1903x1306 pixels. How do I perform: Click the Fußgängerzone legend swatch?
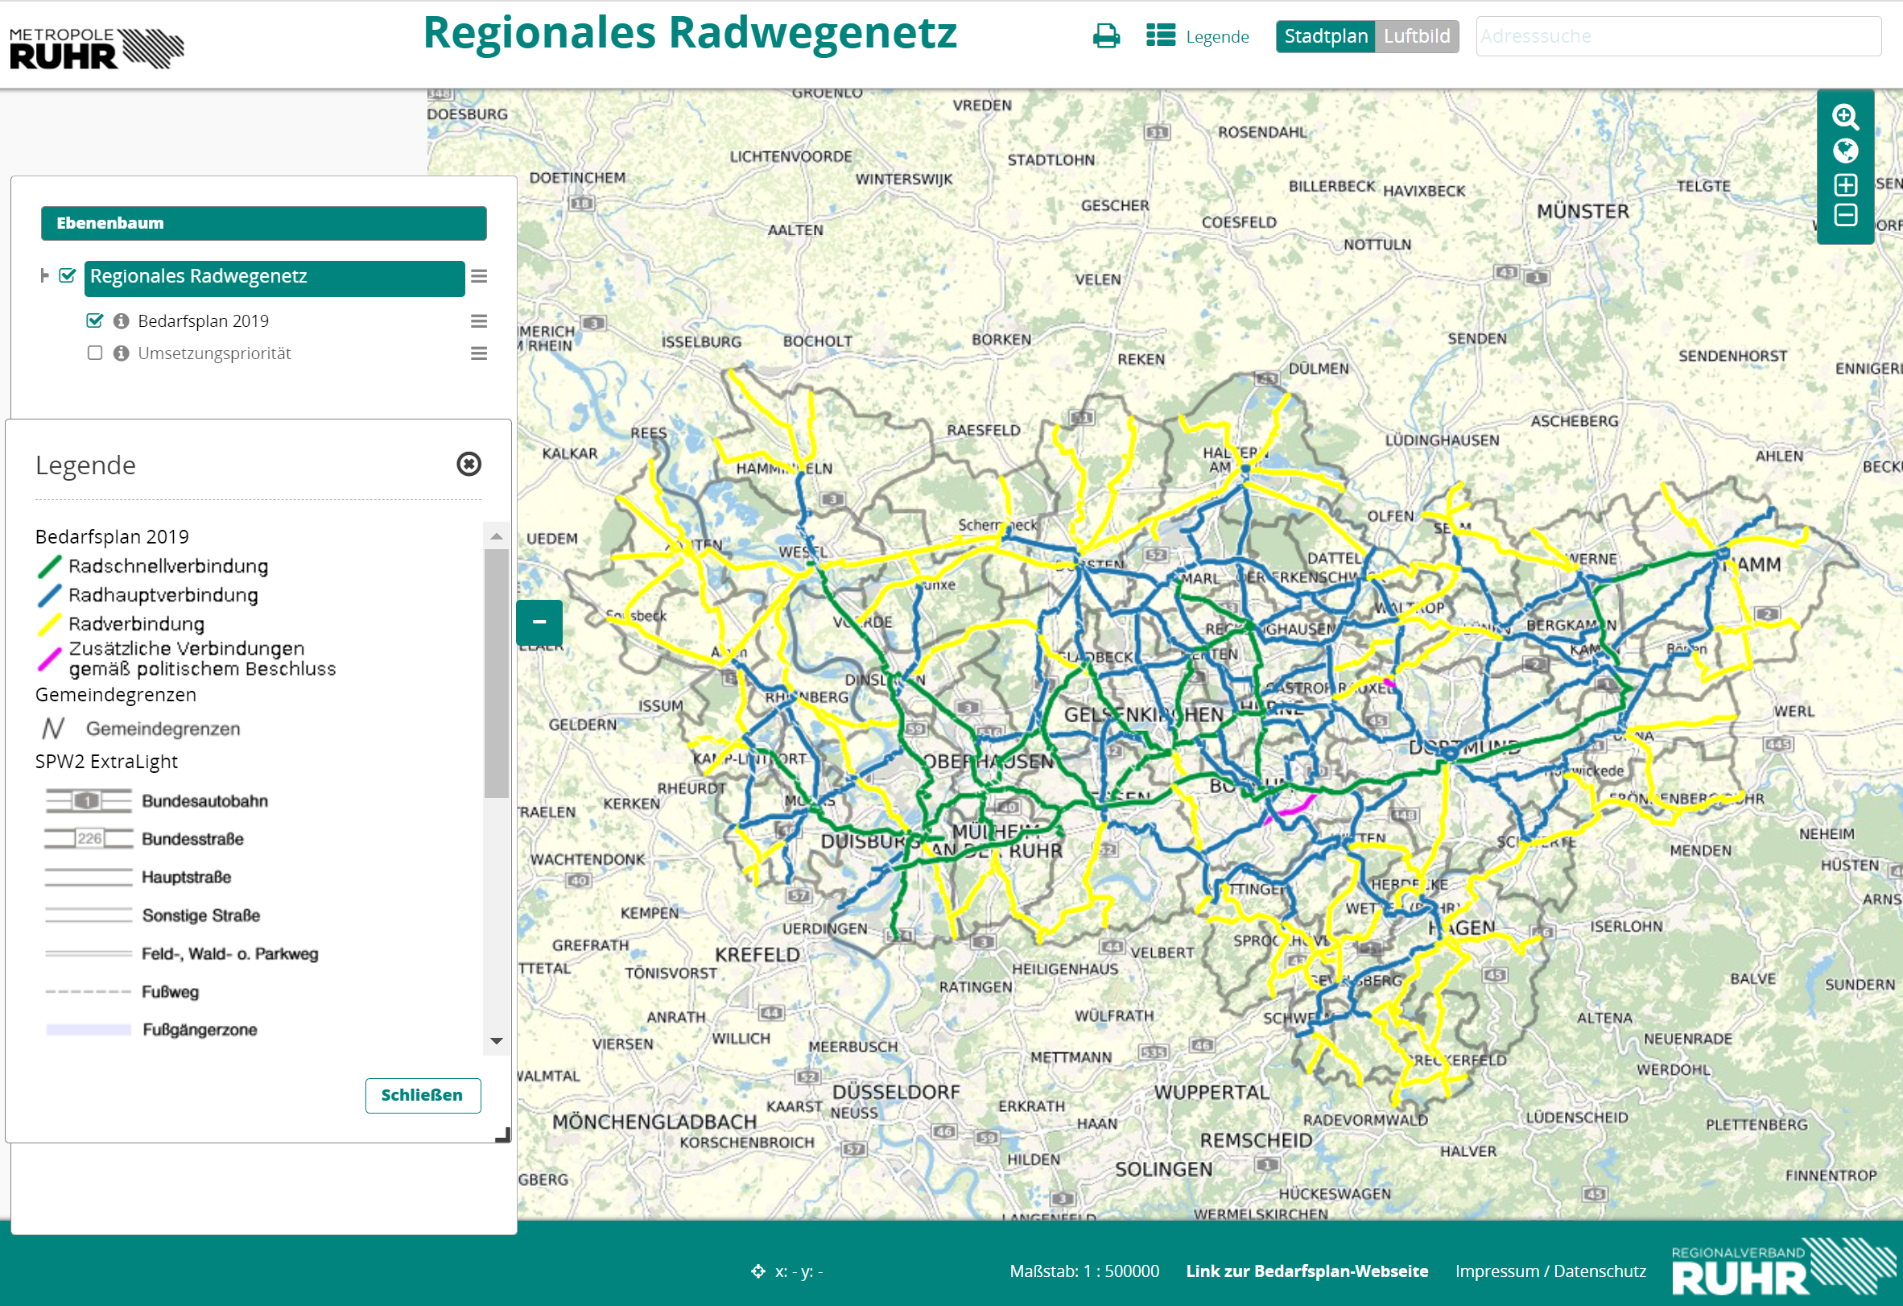[x=89, y=1029]
